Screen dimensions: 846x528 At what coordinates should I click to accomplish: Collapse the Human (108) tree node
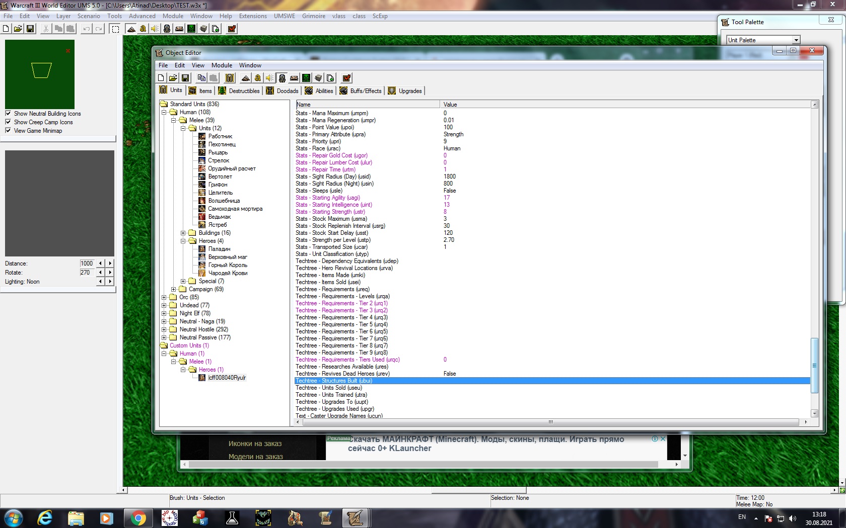point(164,112)
